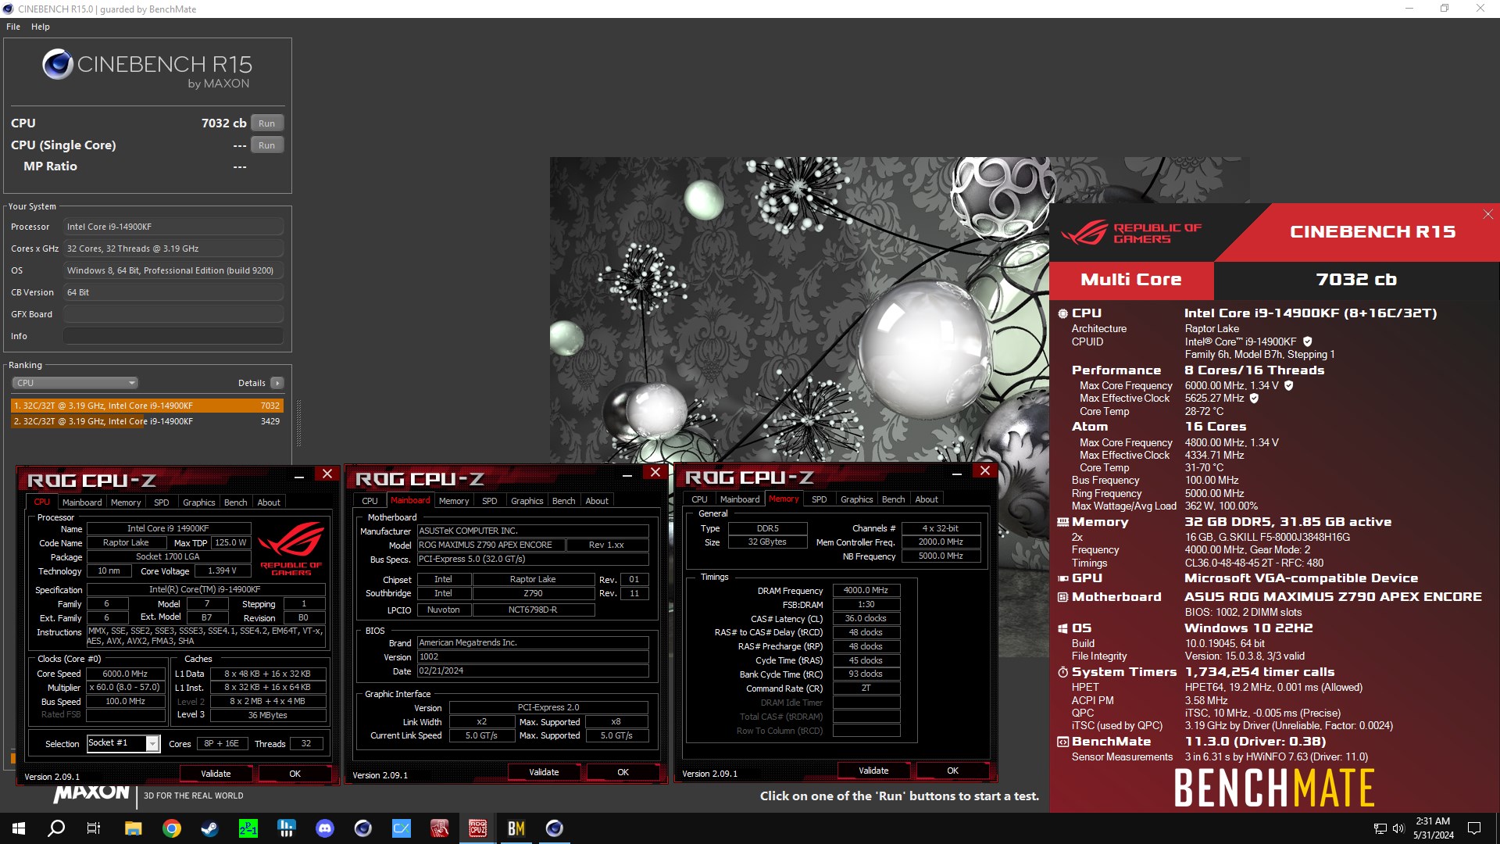
Task: Open the blue CX taskbar icon
Action: click(402, 828)
